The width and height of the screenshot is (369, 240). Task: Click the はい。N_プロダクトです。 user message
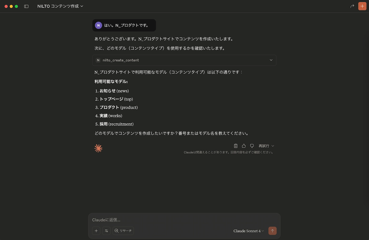pos(124,25)
